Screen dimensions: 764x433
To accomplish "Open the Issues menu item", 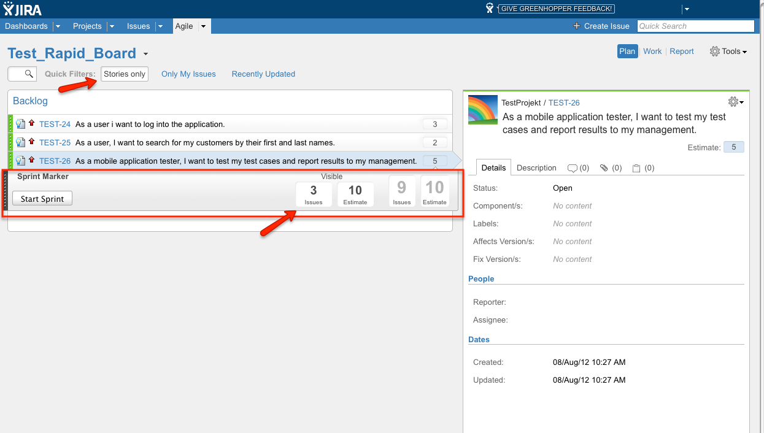I will [x=139, y=26].
